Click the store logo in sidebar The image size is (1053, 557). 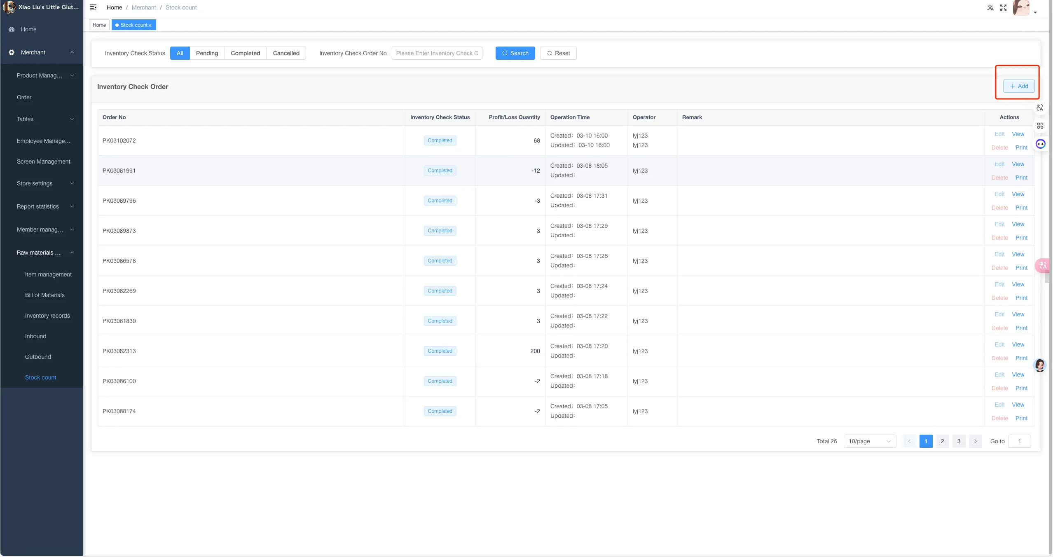9,7
